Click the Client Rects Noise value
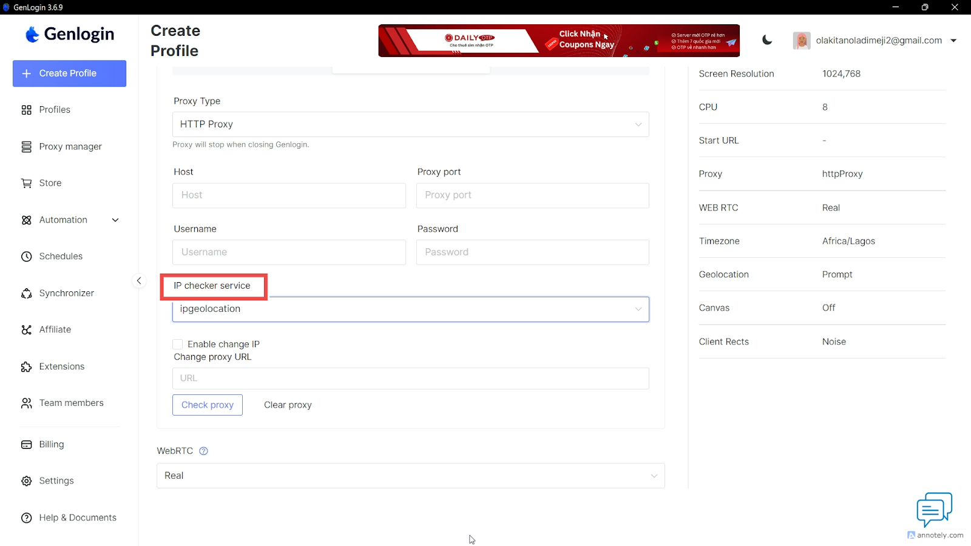 pos(834,342)
